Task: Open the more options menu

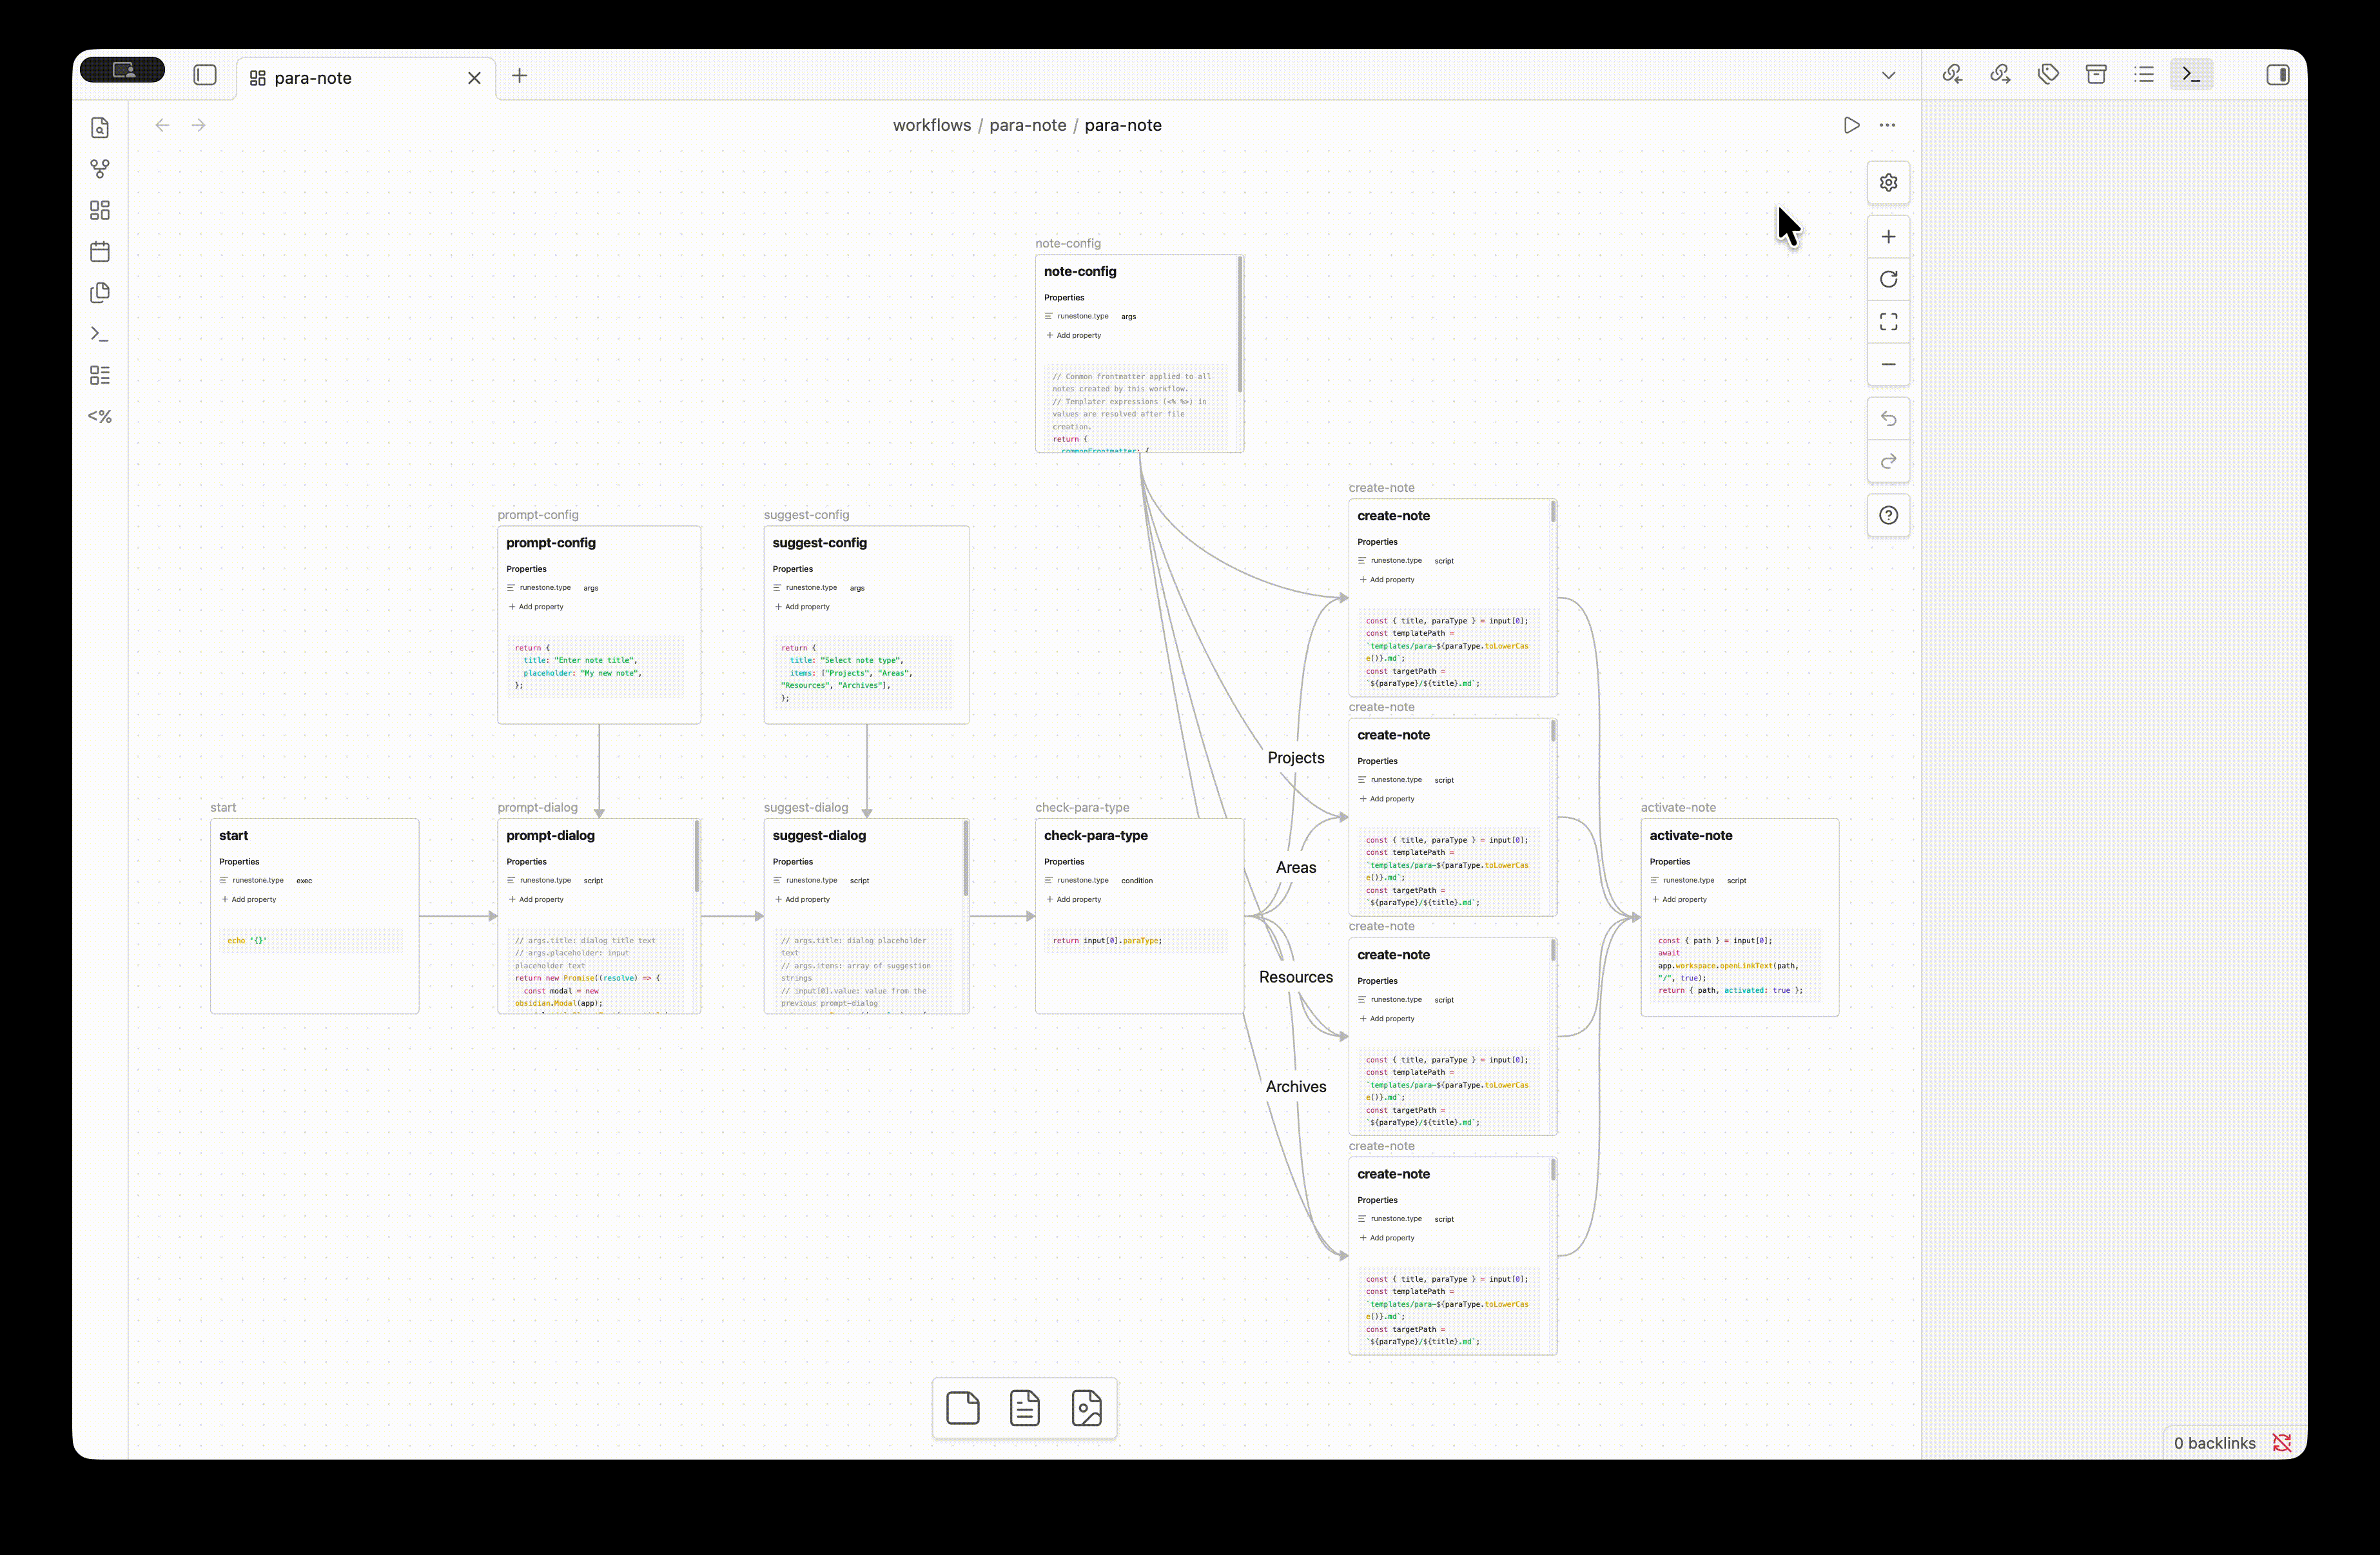Action: 1887,125
